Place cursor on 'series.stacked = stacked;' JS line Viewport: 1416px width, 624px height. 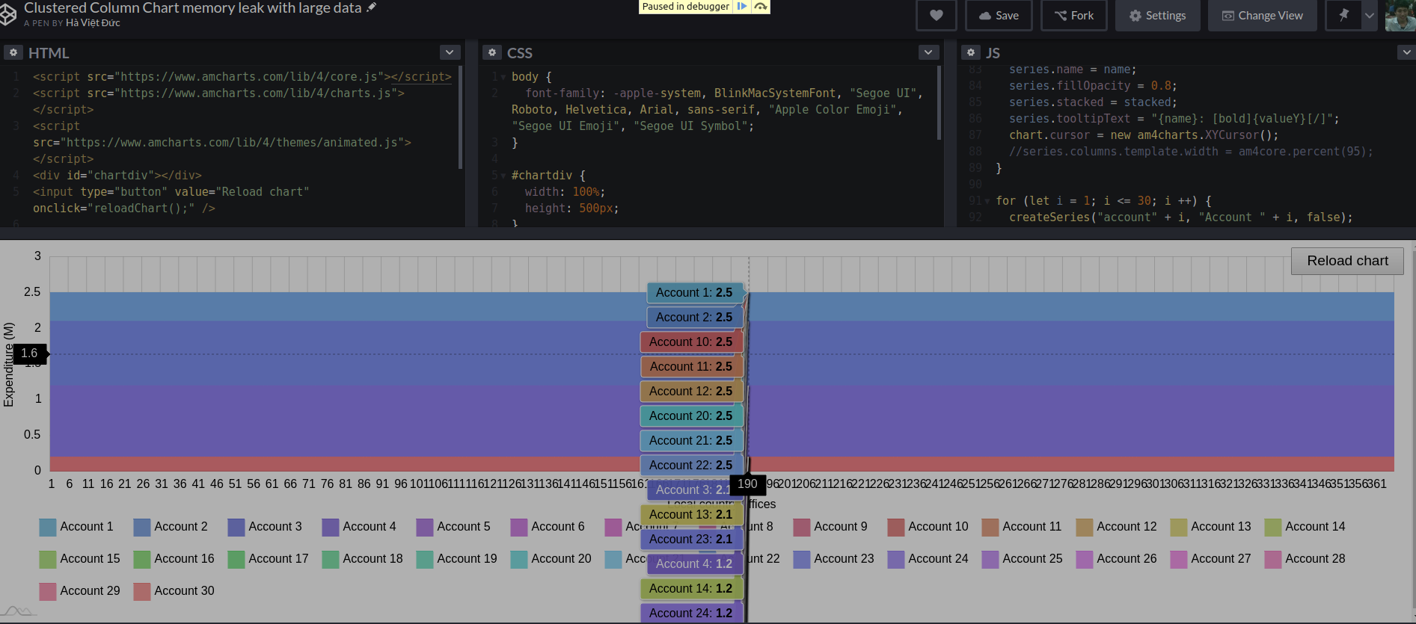(x=1093, y=102)
